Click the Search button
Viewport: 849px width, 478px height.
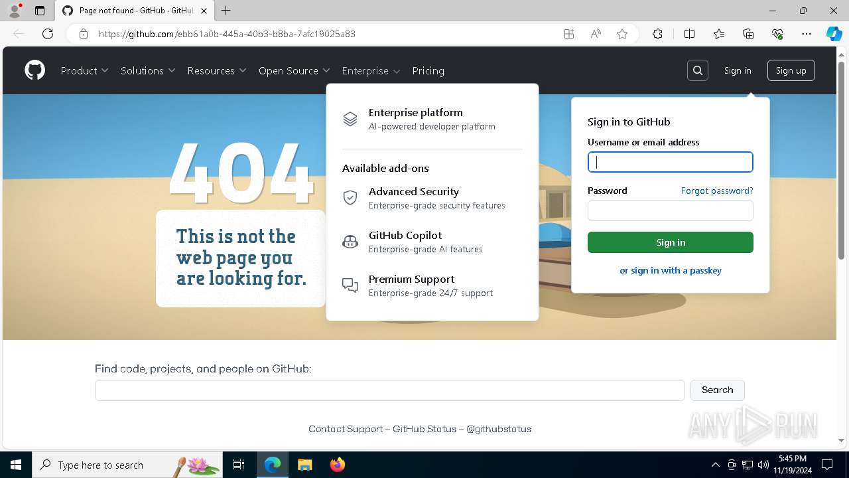(718, 390)
